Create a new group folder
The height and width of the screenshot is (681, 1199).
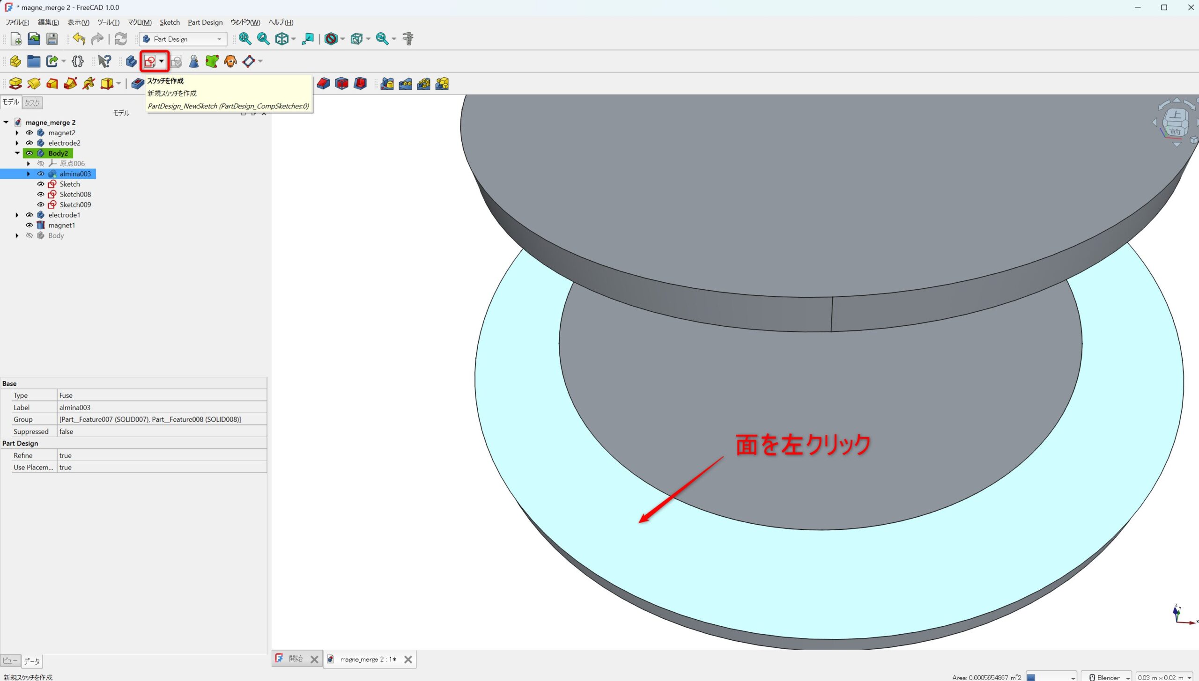(x=34, y=61)
